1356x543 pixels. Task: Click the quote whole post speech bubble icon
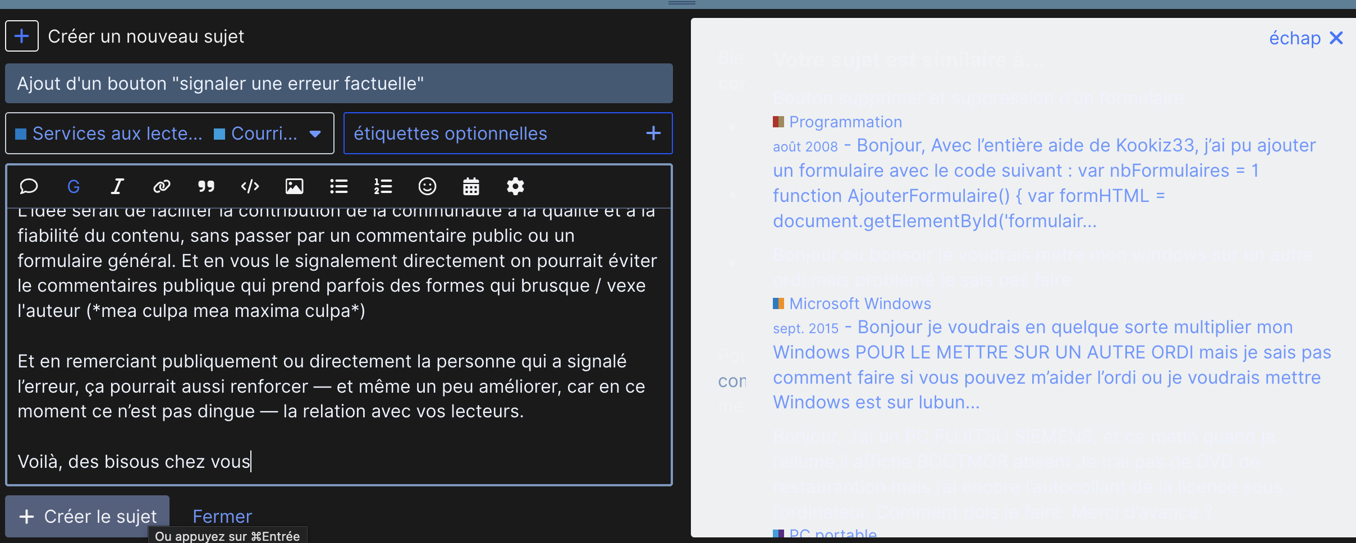tap(29, 186)
